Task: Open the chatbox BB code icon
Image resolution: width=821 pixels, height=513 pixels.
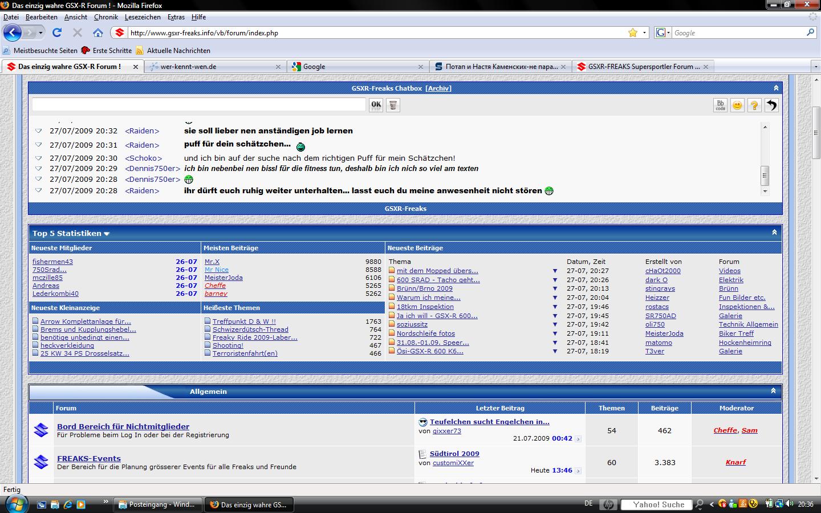Action: point(720,105)
